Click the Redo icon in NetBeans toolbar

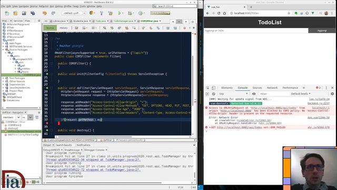click(53, 13)
